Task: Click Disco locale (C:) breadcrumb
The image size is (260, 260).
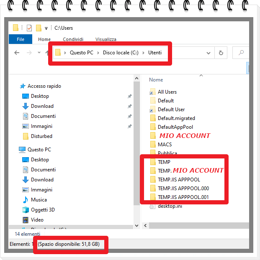Action: point(121,53)
